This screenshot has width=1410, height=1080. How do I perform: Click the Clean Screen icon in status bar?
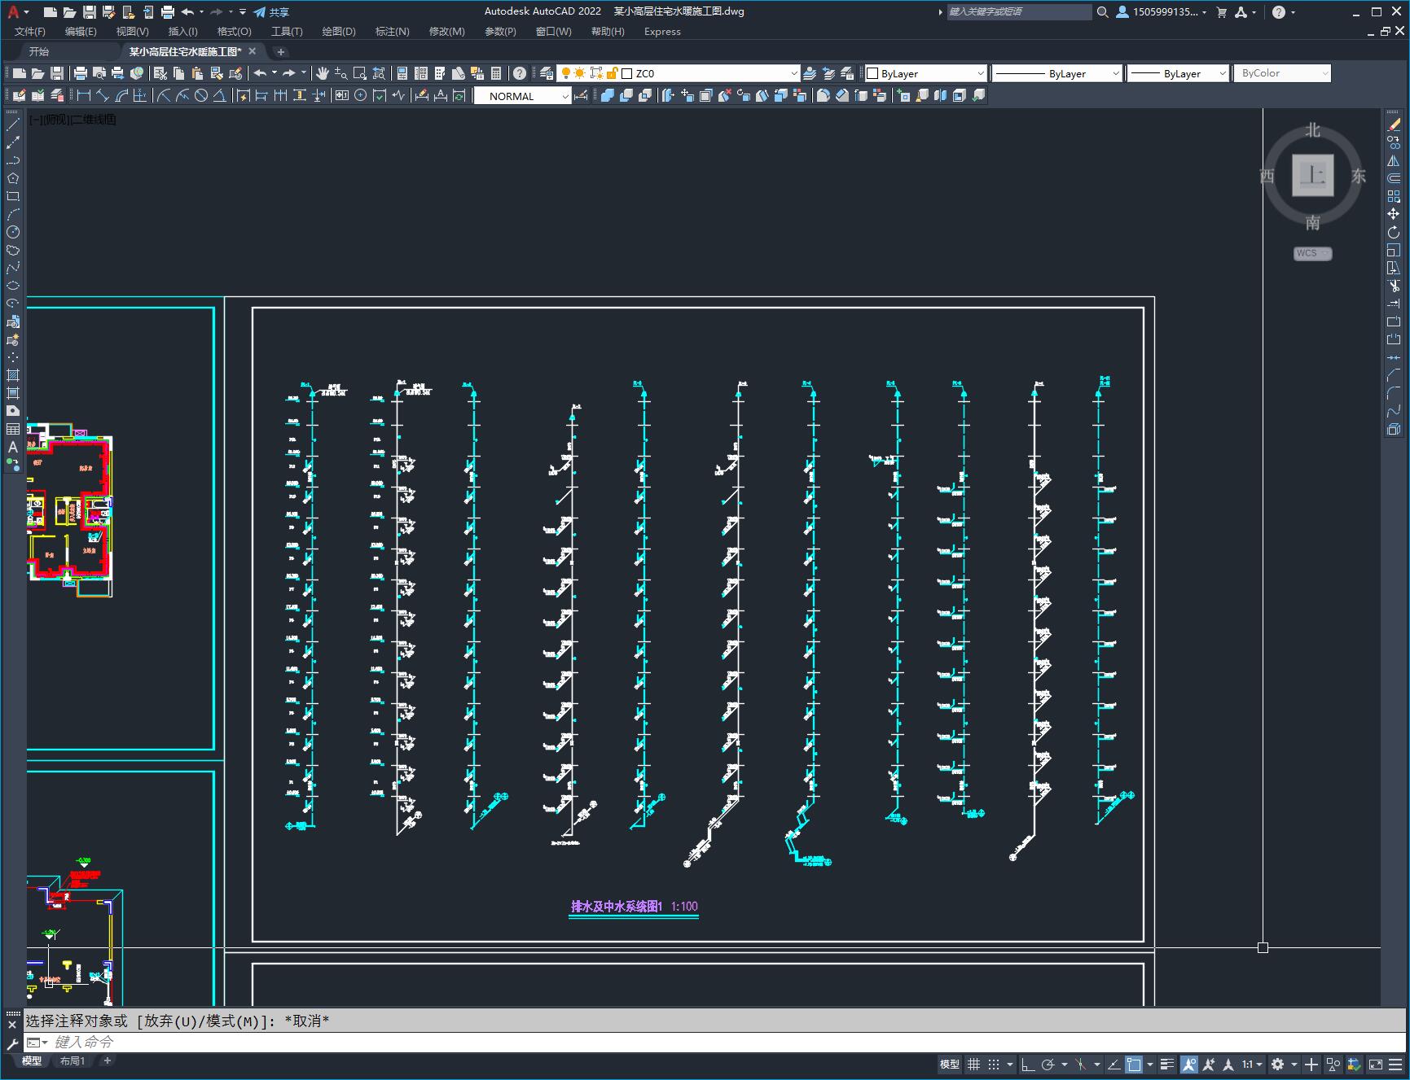pyautogui.click(x=1376, y=1064)
